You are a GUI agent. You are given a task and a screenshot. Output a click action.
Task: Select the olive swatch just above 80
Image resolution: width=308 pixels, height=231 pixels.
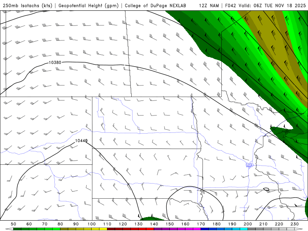point(64,229)
